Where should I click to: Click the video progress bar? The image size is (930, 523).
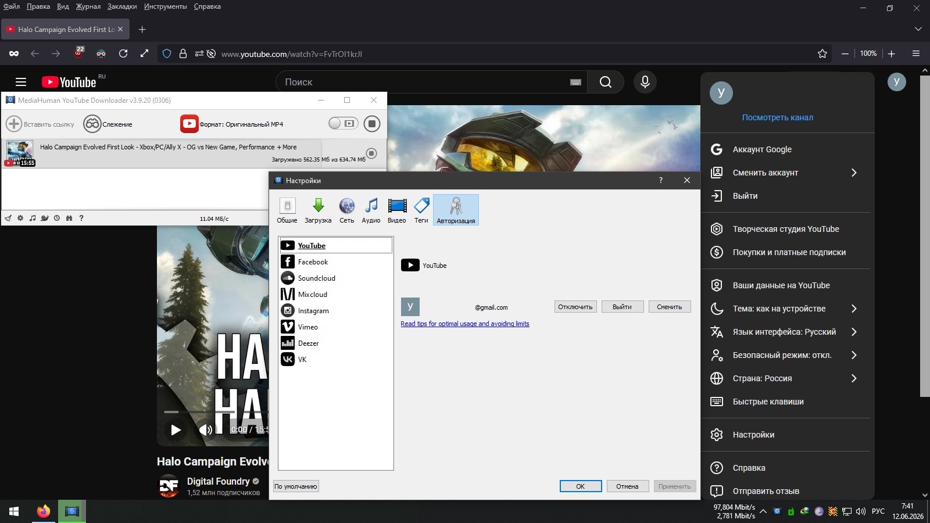click(x=216, y=412)
